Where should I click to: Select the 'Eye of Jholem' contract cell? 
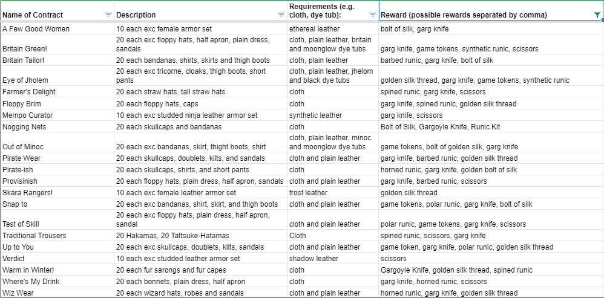pos(57,76)
